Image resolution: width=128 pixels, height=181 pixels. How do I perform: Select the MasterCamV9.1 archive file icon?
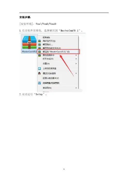(x=29, y=42)
